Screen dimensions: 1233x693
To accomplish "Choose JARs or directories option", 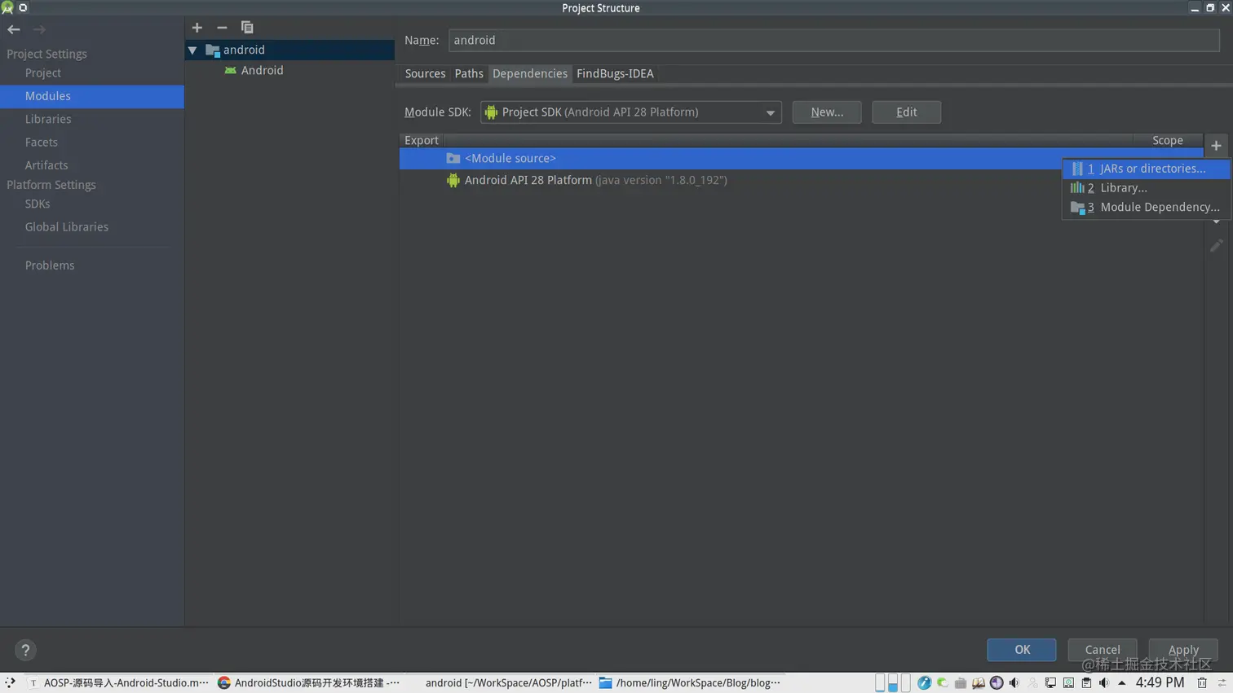I will (1146, 169).
